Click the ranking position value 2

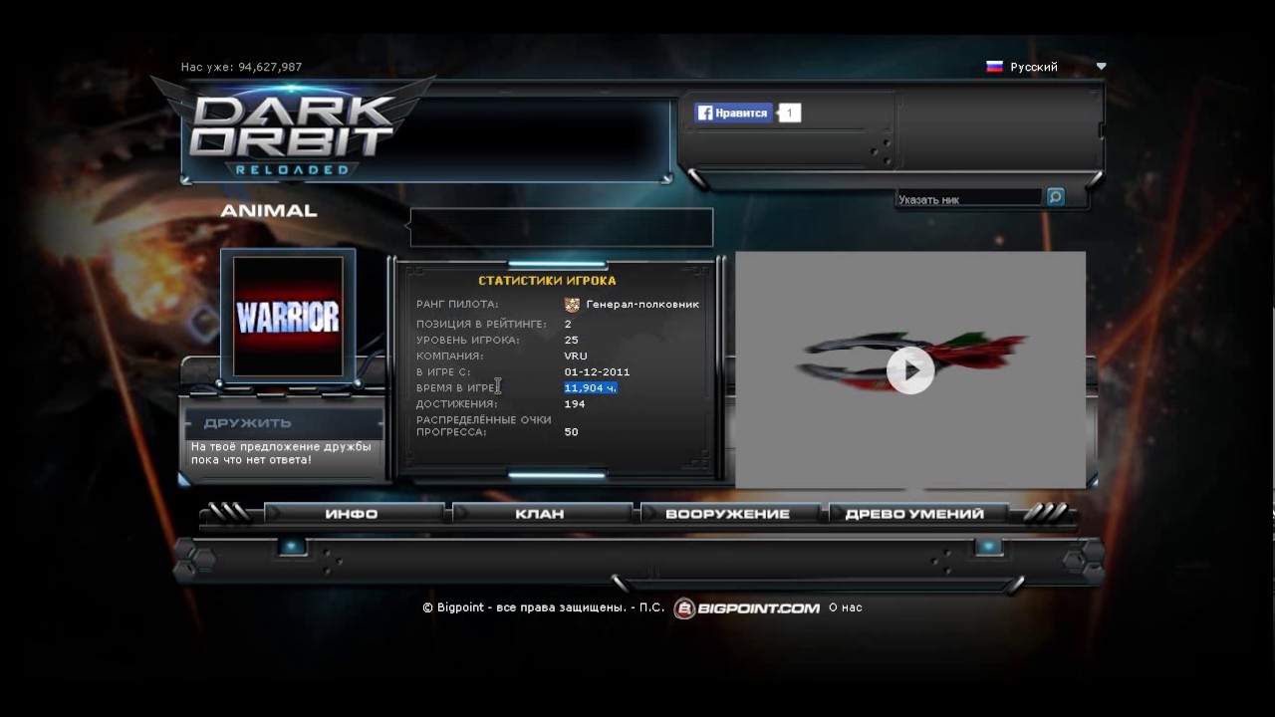568,324
